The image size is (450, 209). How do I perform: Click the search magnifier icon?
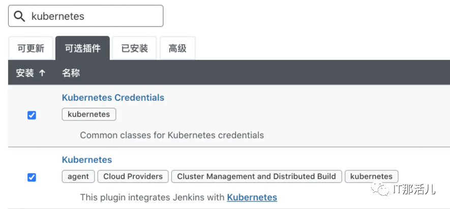pyautogui.click(x=19, y=16)
